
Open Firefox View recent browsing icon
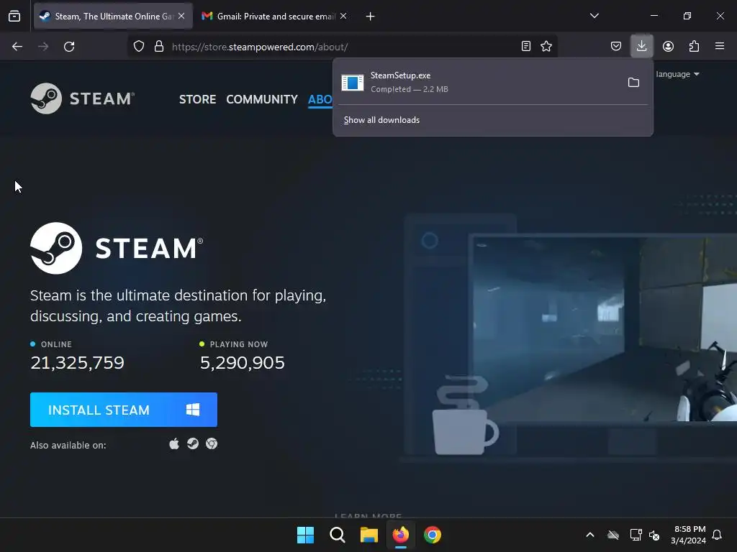tap(14, 17)
